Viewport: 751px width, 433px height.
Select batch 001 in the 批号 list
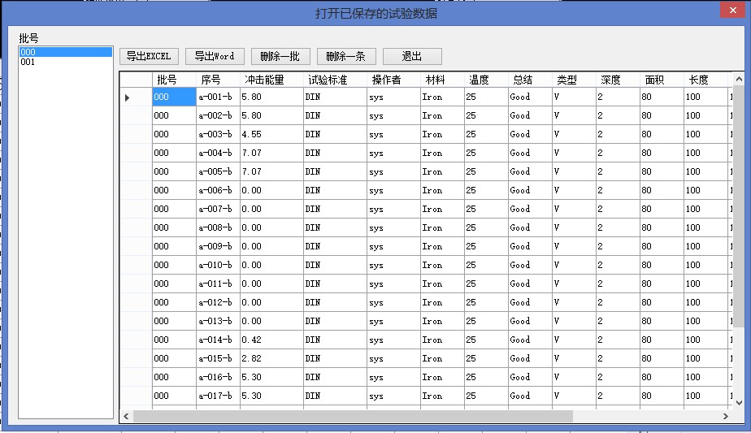[x=66, y=62]
